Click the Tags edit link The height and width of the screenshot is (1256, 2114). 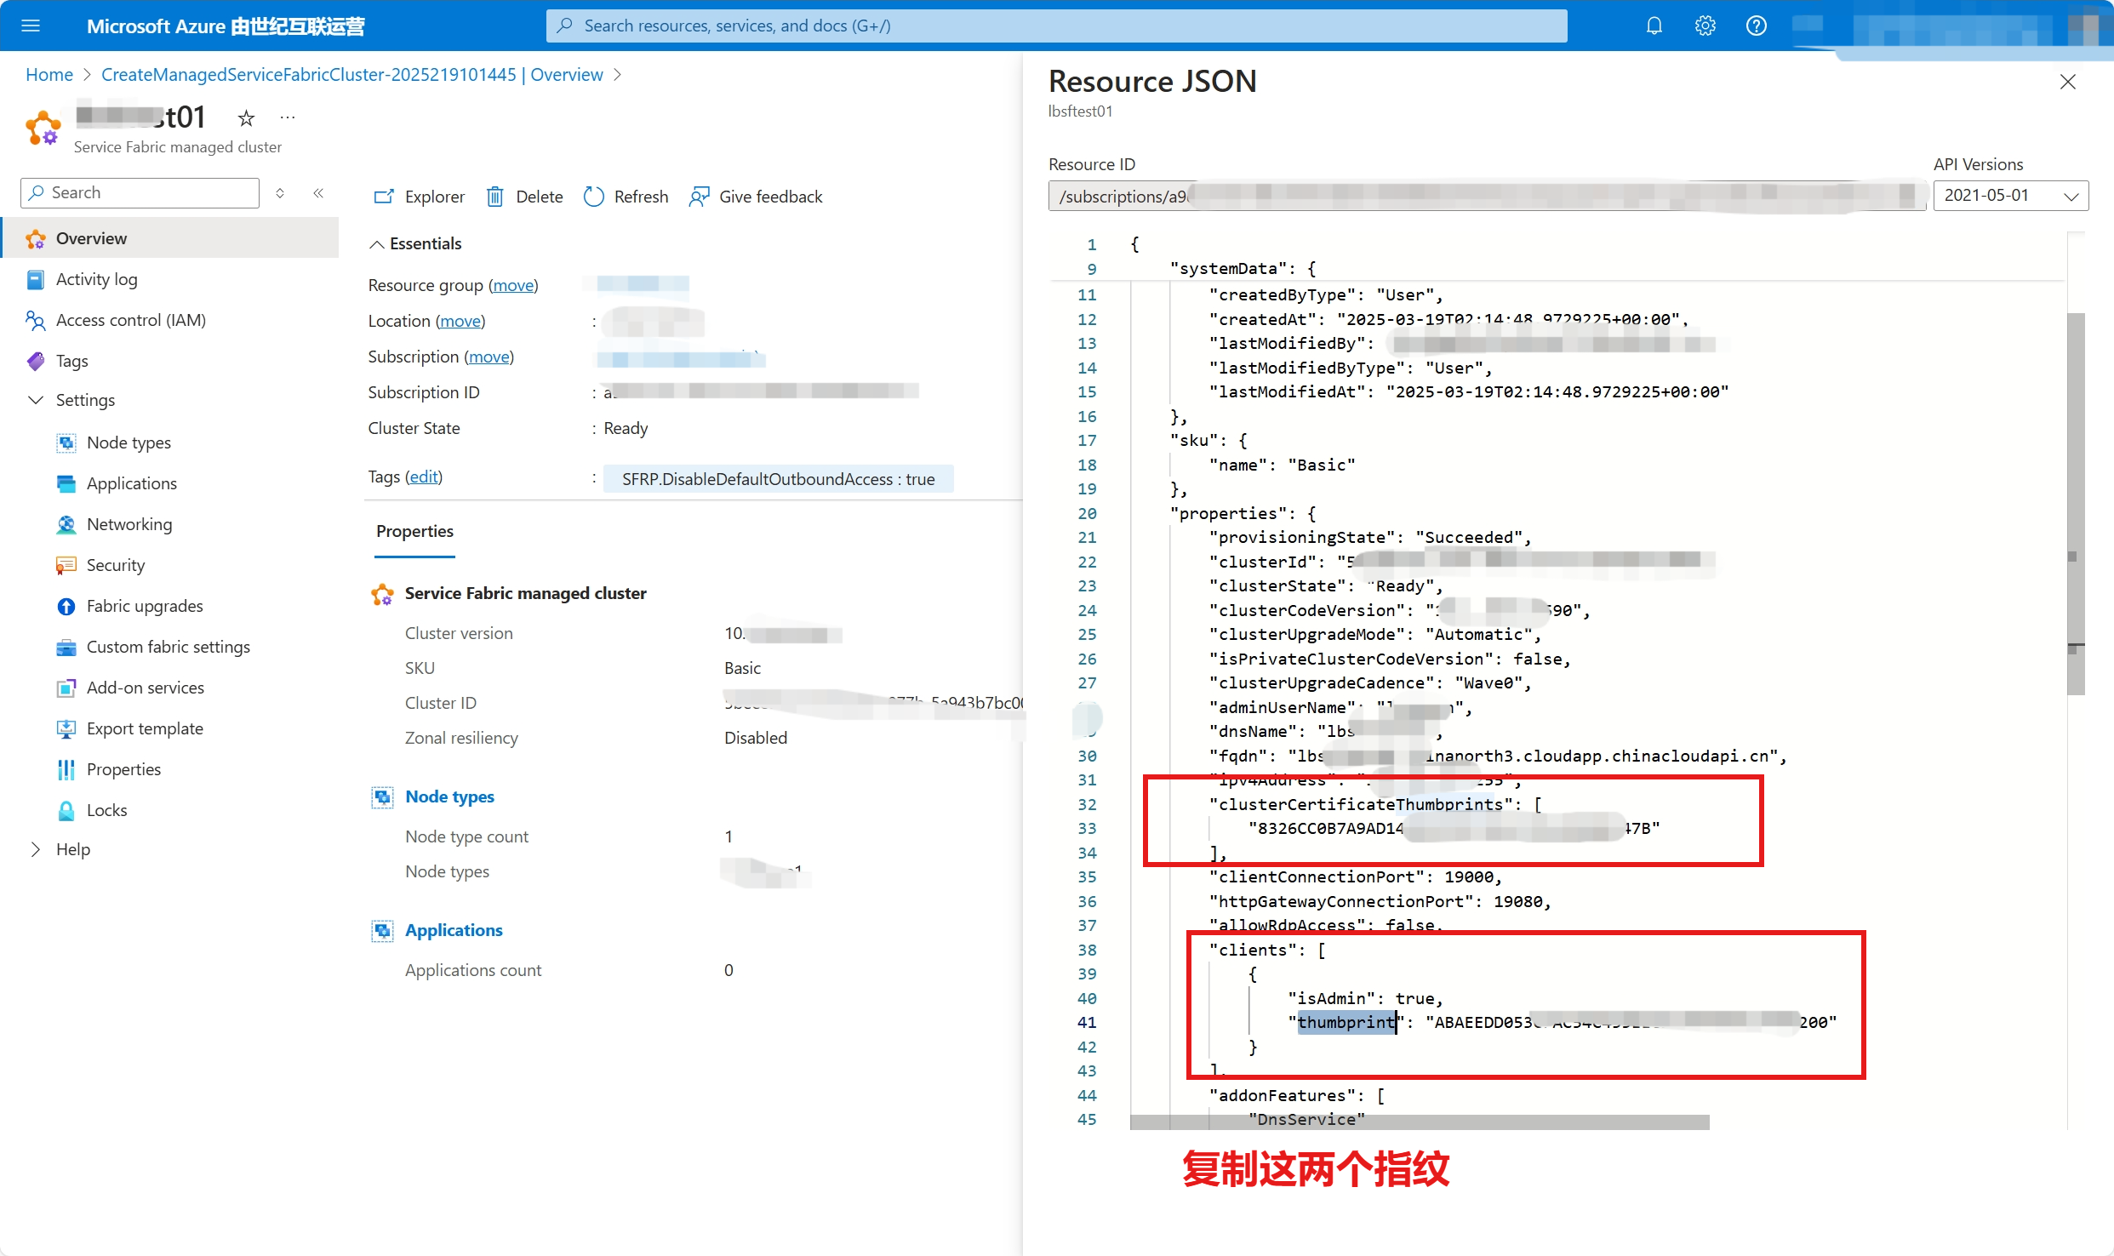(x=424, y=477)
